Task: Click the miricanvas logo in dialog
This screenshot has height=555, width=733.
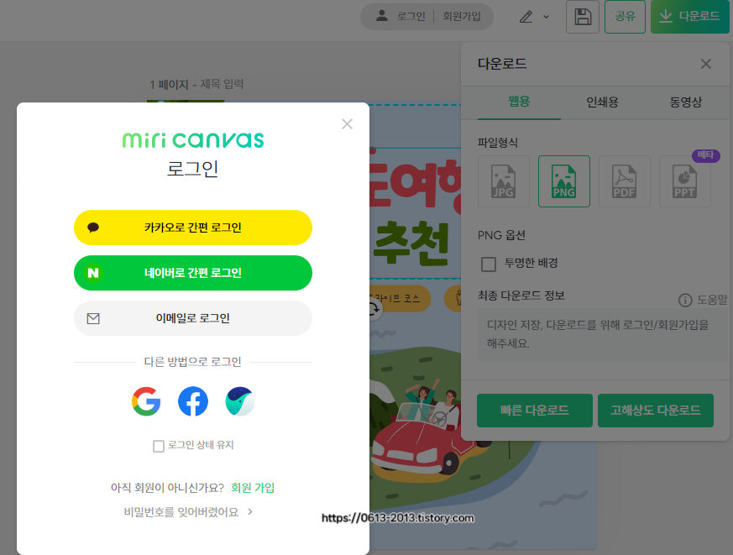Action: (193, 140)
